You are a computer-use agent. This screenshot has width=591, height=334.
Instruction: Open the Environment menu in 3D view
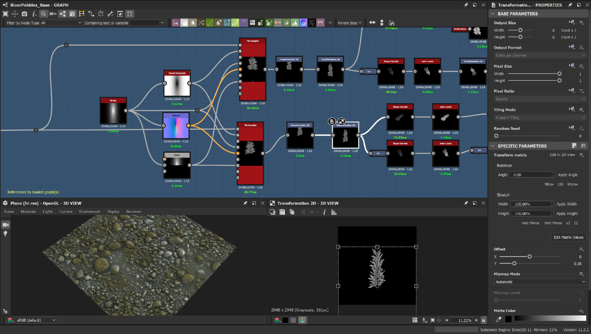[90, 211]
